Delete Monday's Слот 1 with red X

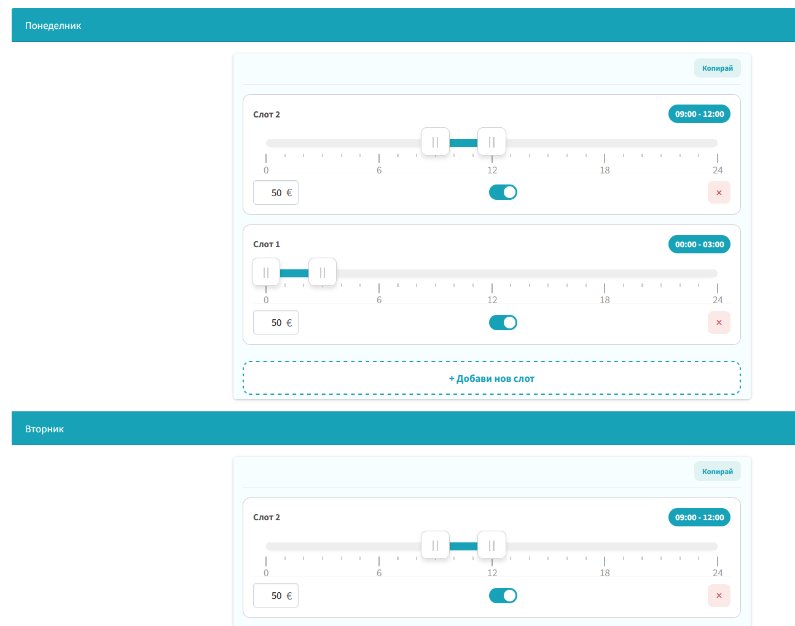click(x=719, y=323)
